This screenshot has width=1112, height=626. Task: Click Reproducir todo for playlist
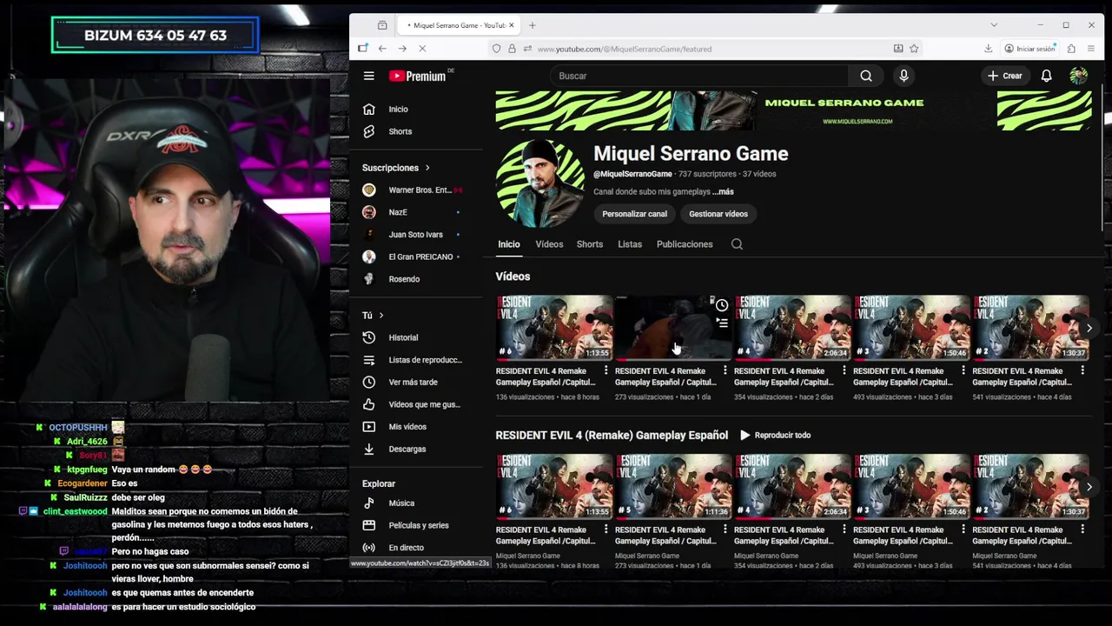coord(775,435)
